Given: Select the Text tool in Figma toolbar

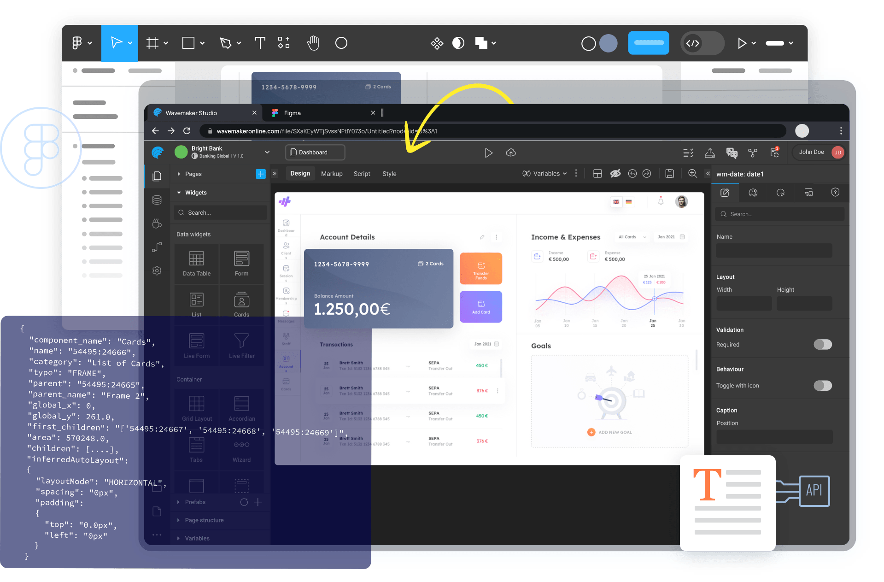Looking at the screenshot, I should click(260, 43).
